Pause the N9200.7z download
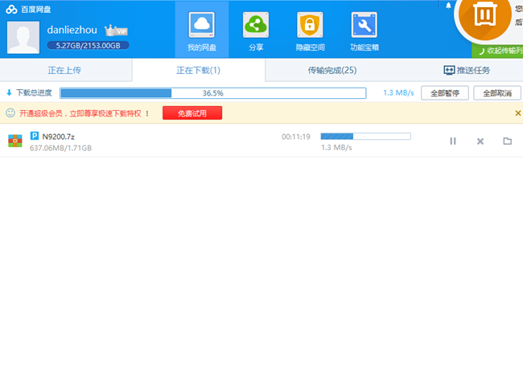 coord(453,141)
